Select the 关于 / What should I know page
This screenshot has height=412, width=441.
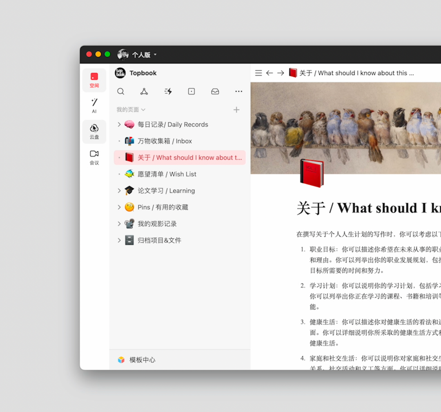(x=180, y=158)
